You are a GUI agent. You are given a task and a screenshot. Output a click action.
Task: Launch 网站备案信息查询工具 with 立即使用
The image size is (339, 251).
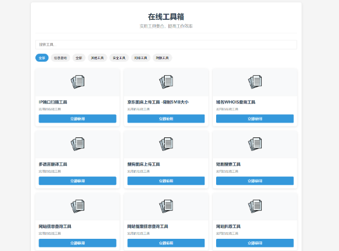(x=166, y=243)
